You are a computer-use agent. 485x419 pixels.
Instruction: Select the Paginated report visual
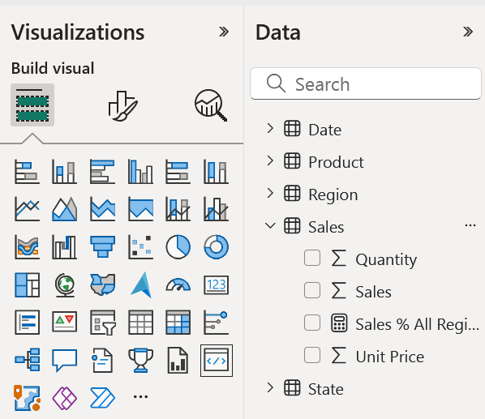point(178,360)
